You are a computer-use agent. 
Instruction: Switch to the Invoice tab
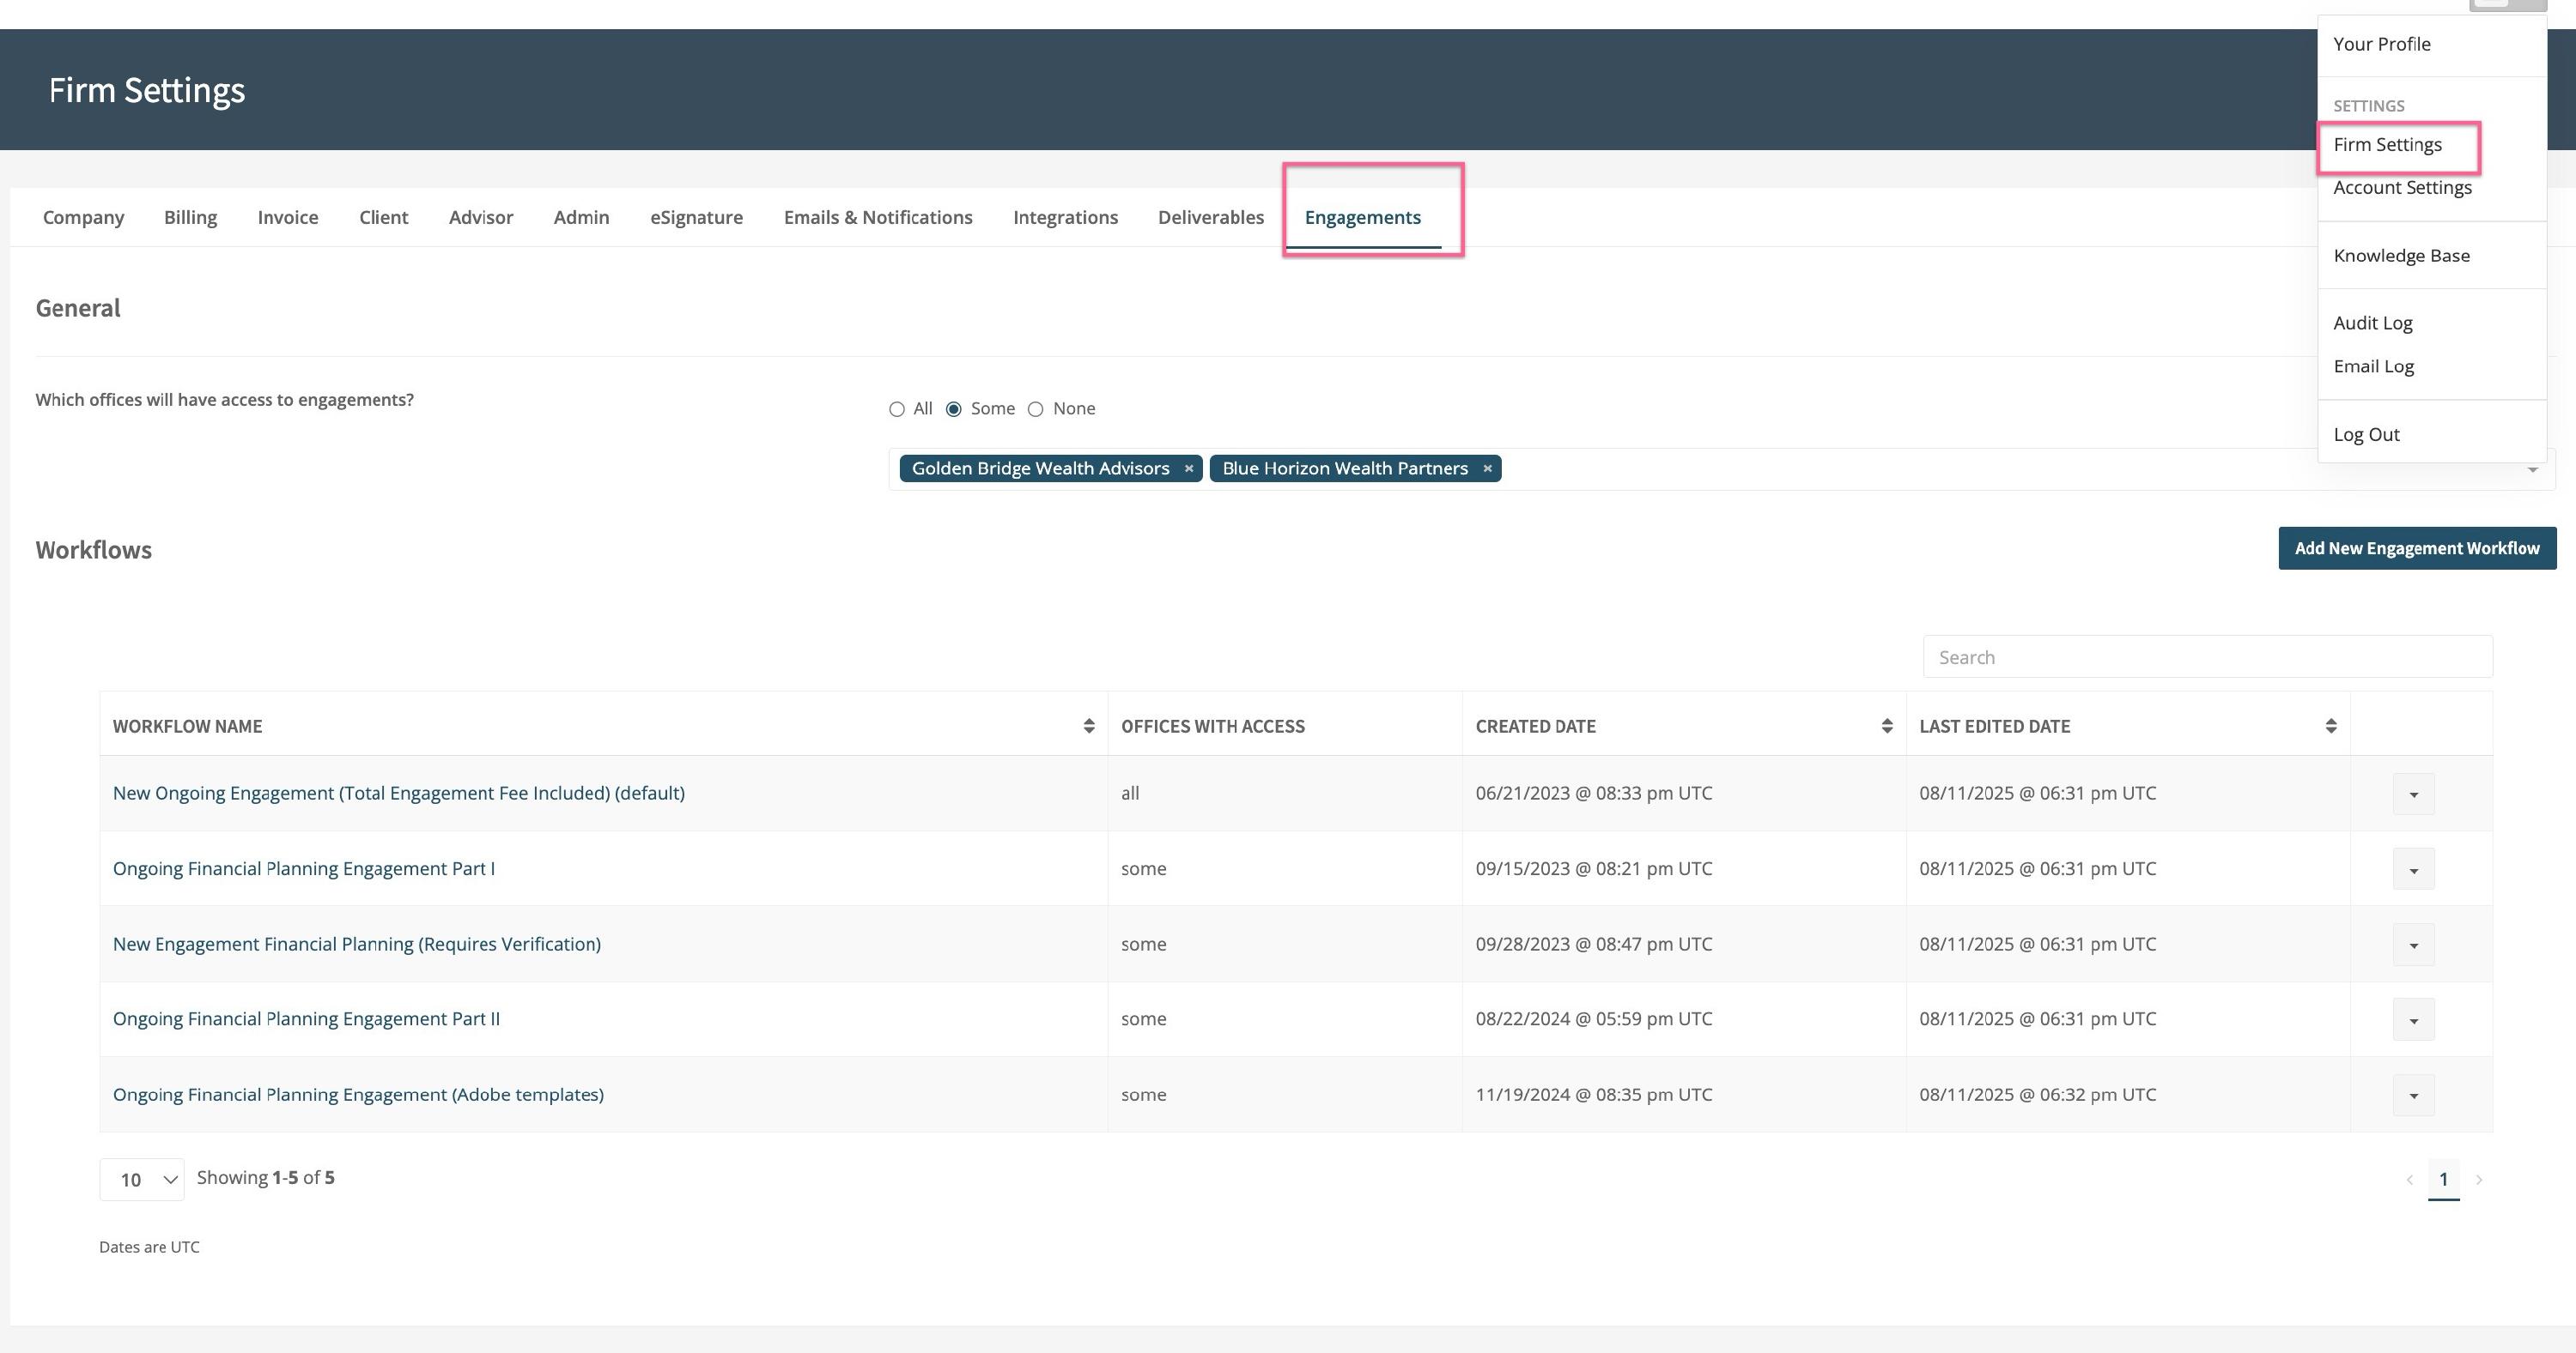288,218
